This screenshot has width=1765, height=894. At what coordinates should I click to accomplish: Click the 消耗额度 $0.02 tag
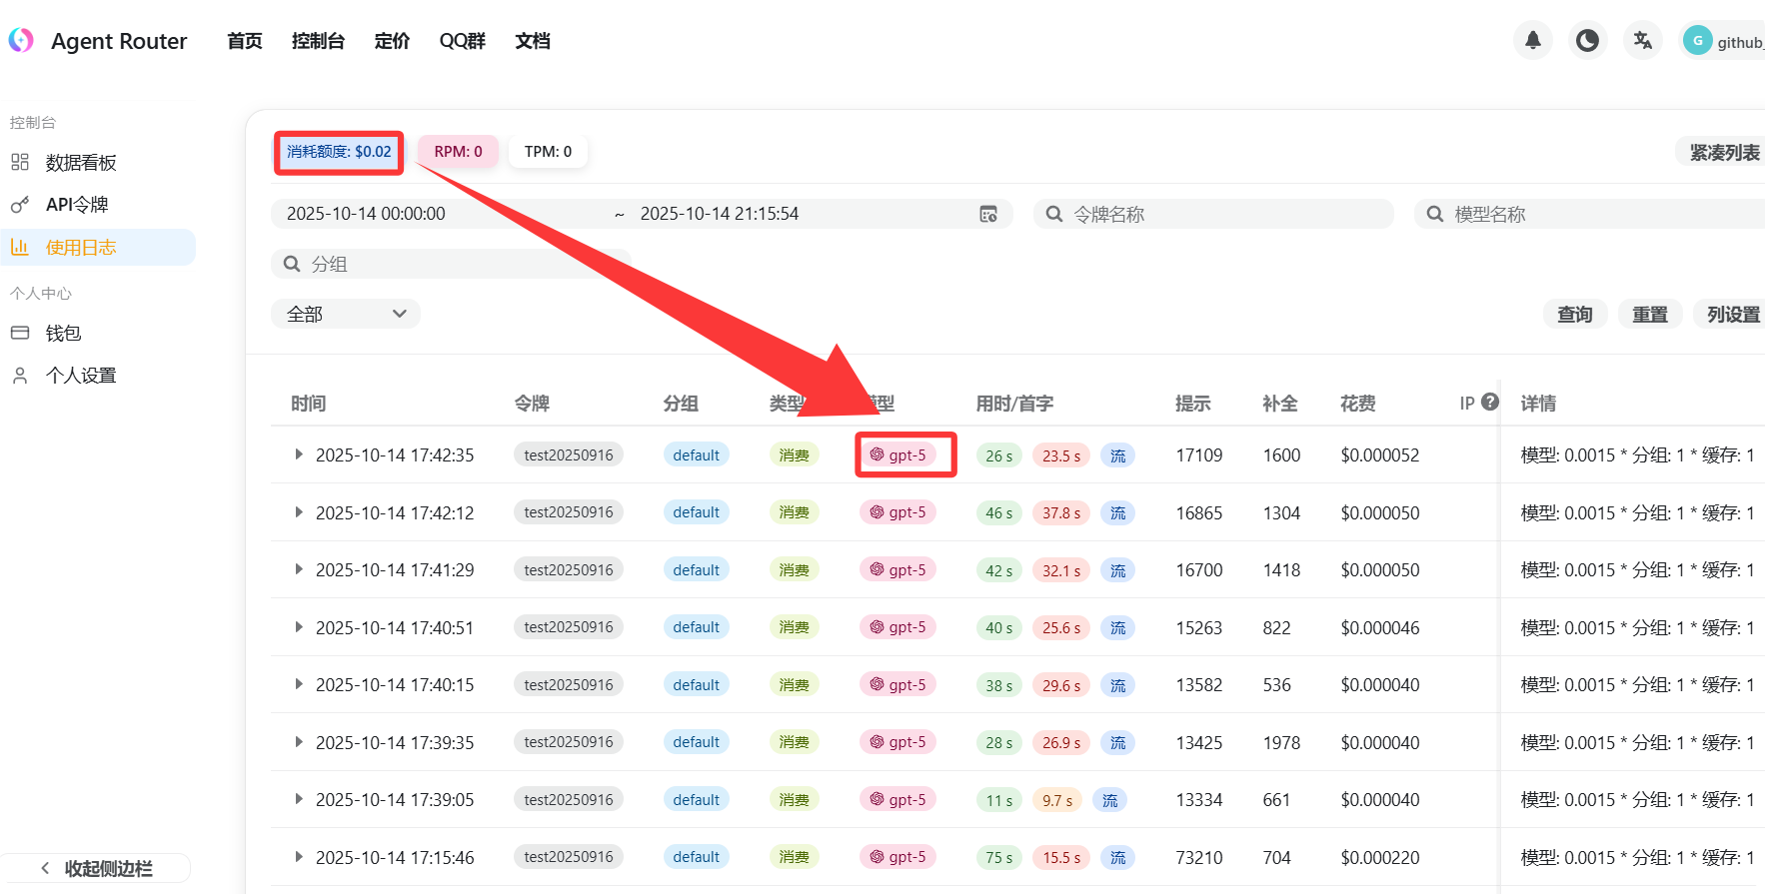pyautogui.click(x=339, y=152)
